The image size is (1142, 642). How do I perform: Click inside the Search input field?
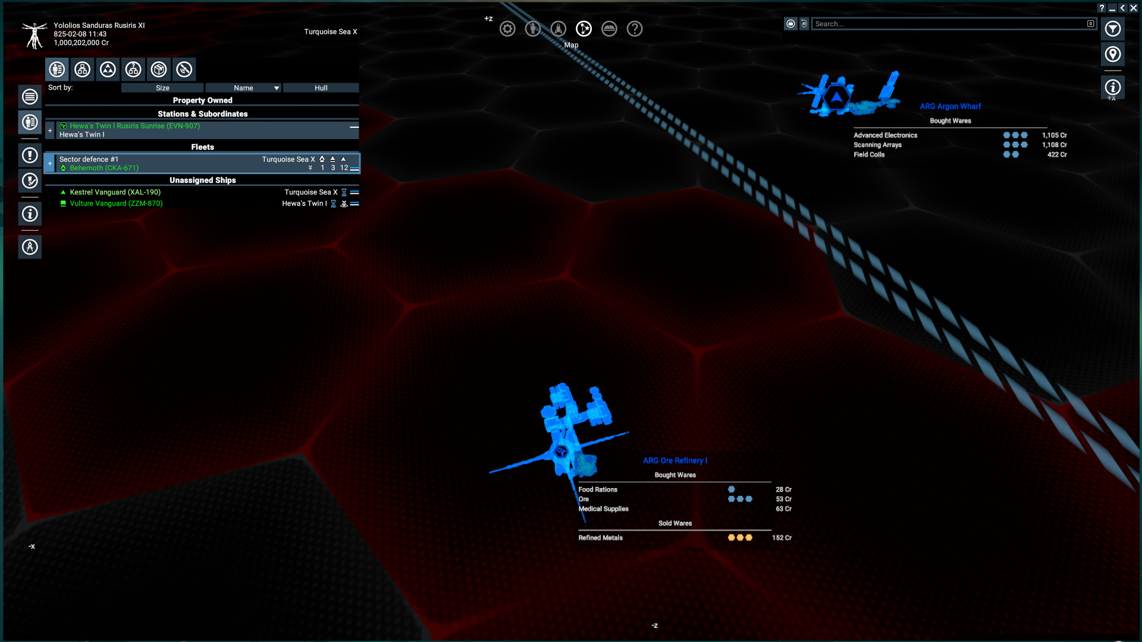coord(952,24)
